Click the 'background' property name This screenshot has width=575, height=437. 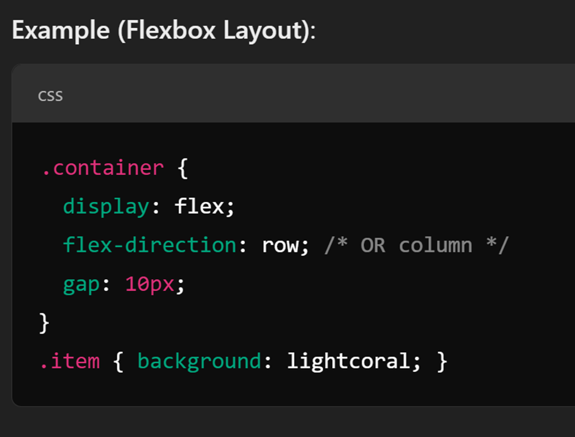(199, 361)
